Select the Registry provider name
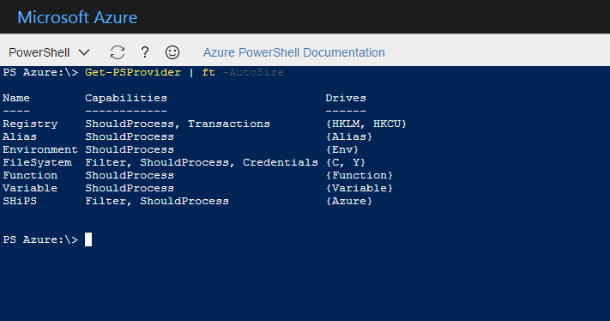The height and width of the screenshot is (321, 610). pyautogui.click(x=30, y=124)
